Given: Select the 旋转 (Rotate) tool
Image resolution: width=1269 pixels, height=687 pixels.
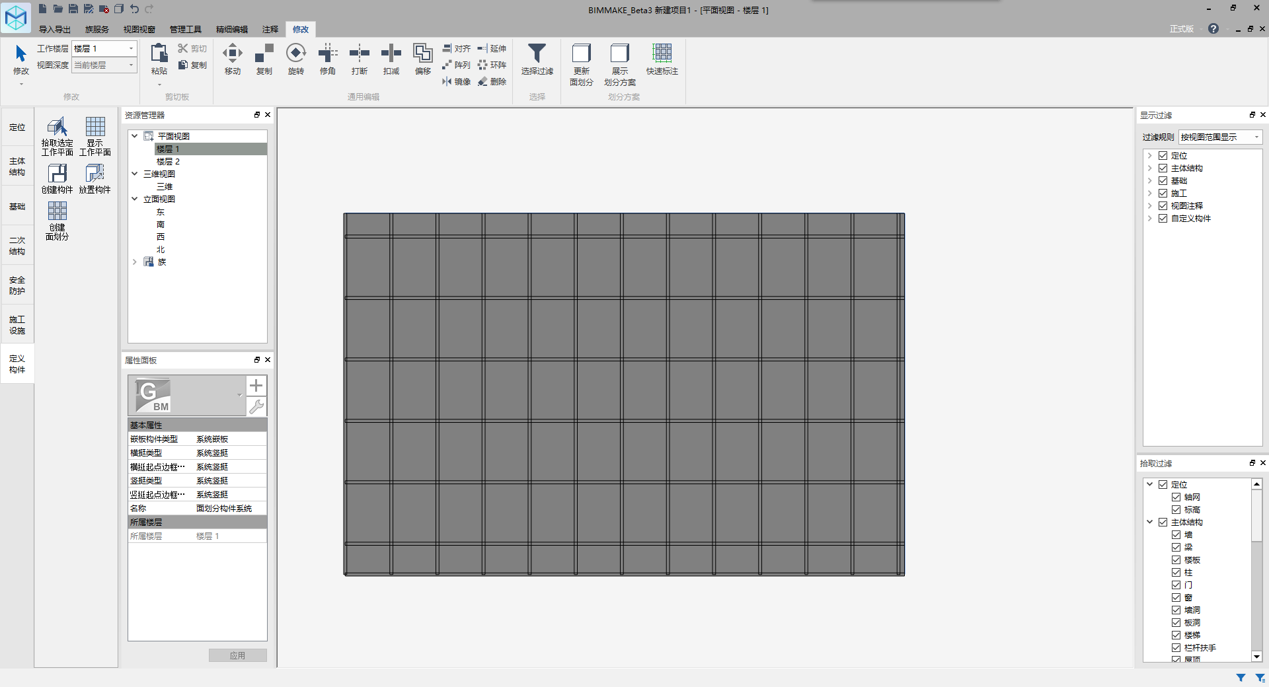Looking at the screenshot, I should point(296,59).
